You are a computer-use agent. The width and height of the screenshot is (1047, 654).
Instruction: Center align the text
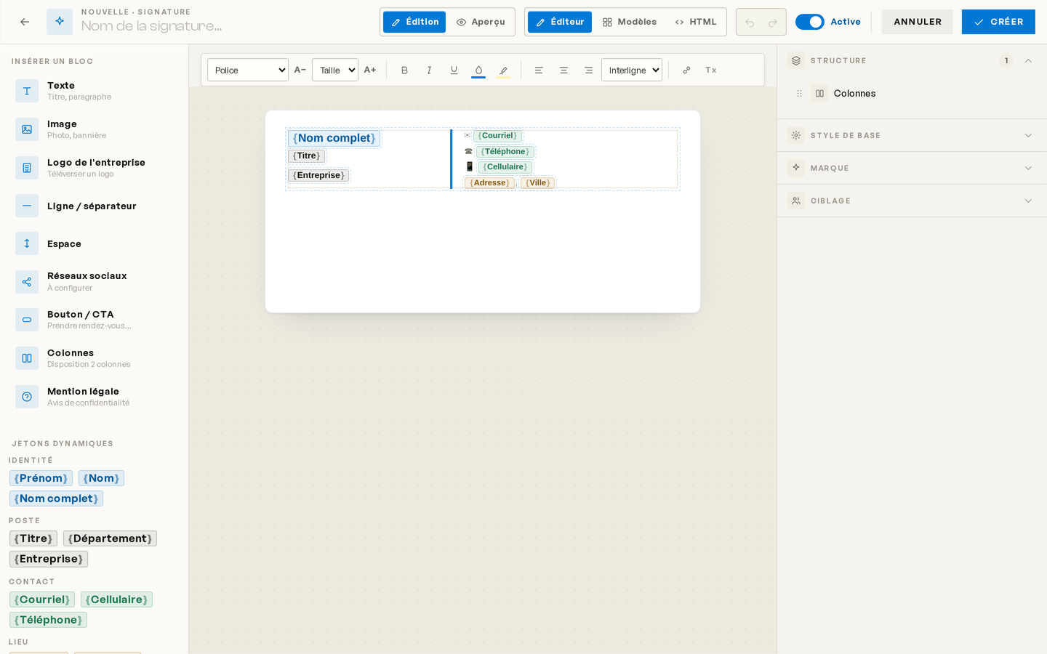tap(563, 70)
